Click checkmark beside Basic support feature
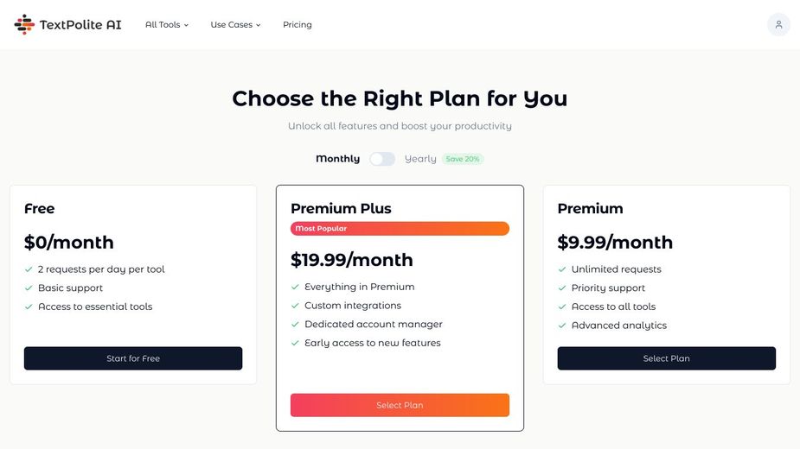 (29, 288)
